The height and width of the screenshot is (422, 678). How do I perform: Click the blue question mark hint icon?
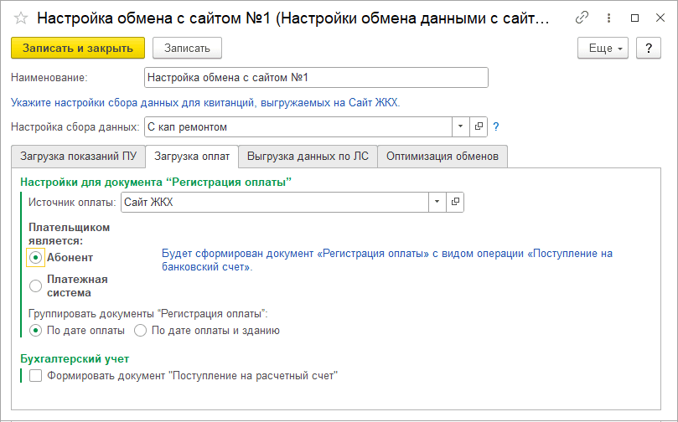click(x=496, y=127)
